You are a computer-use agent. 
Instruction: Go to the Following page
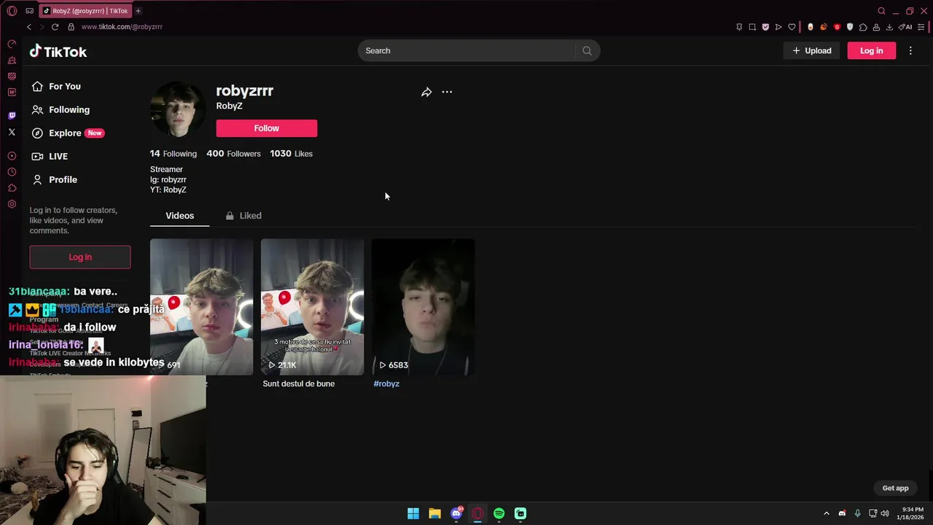(60, 109)
